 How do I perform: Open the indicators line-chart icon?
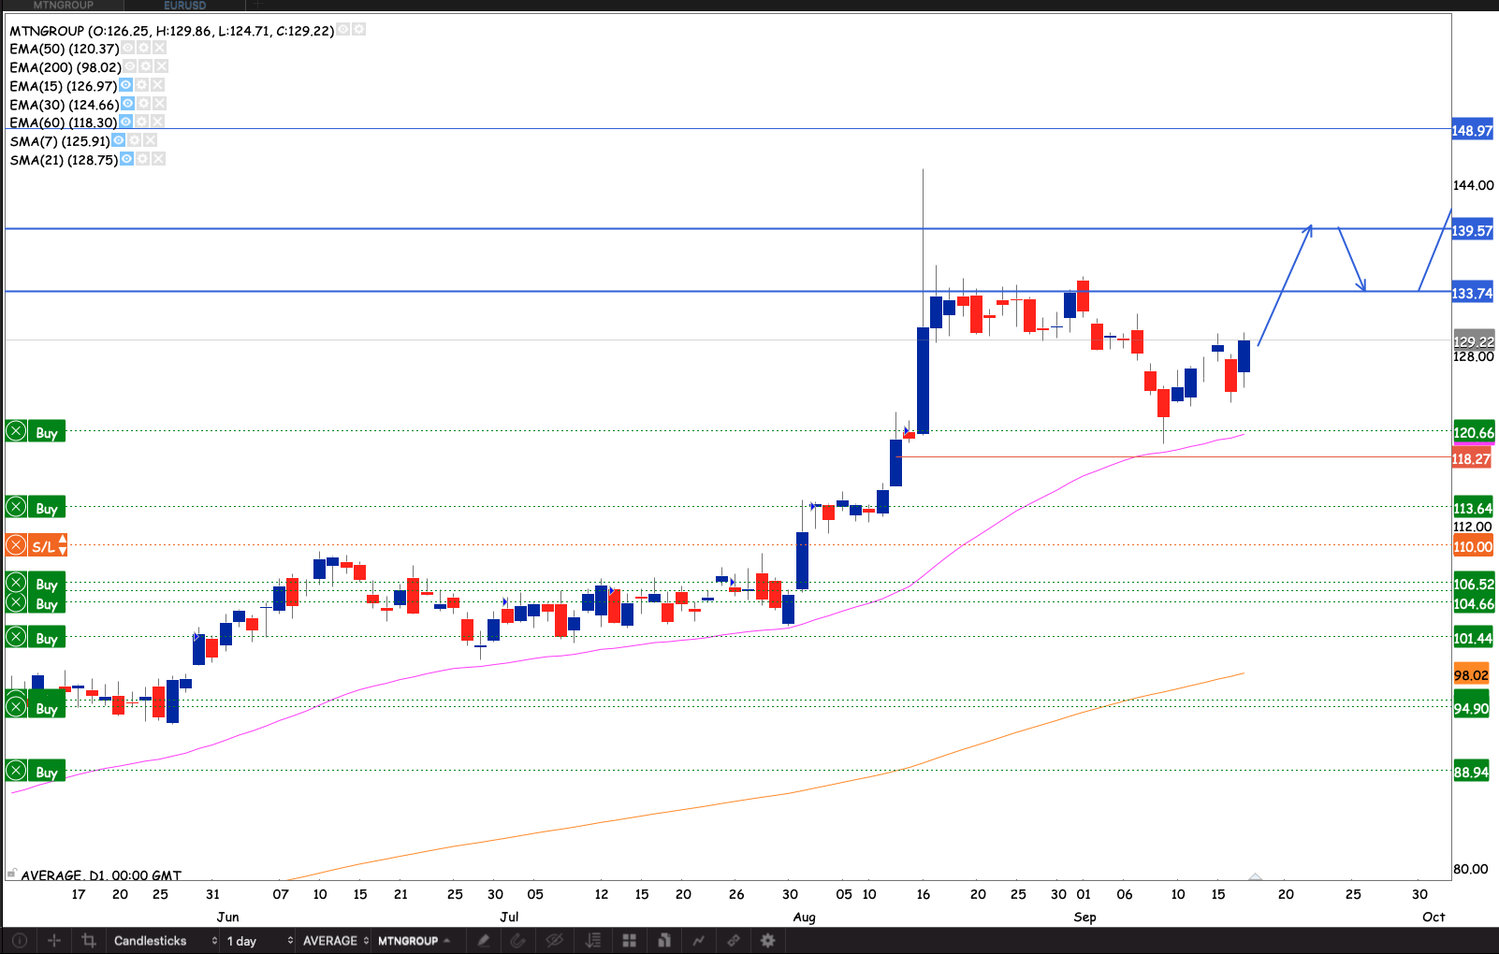699,941
